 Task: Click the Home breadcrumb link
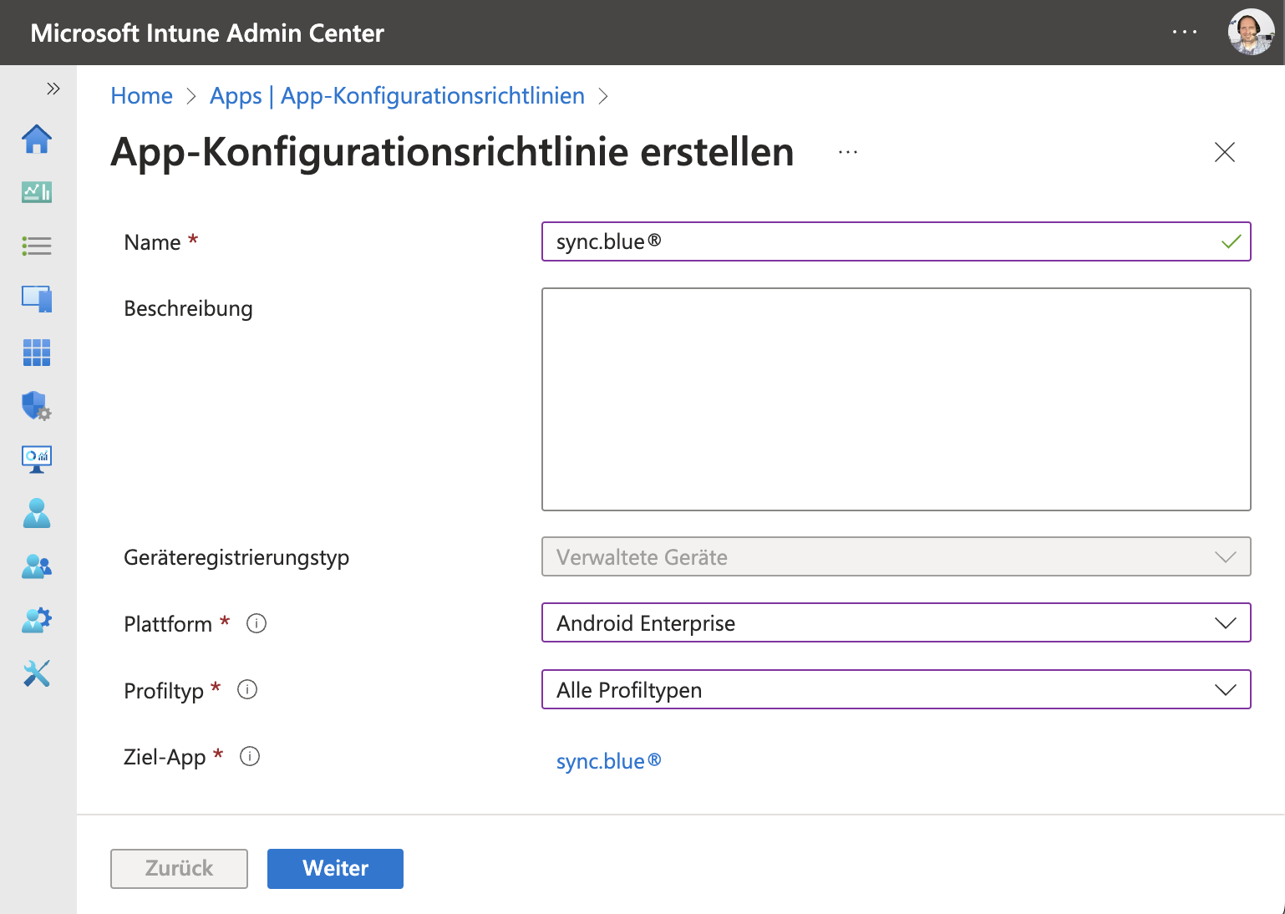(x=142, y=96)
